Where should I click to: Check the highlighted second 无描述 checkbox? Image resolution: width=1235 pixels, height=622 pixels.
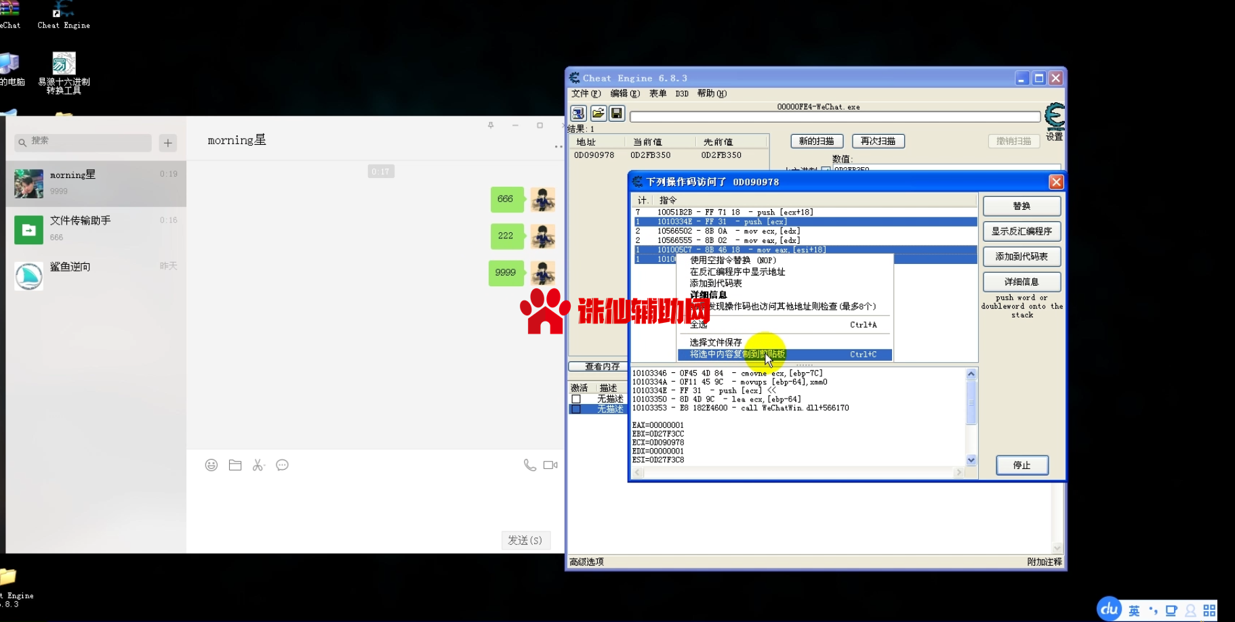pos(576,409)
